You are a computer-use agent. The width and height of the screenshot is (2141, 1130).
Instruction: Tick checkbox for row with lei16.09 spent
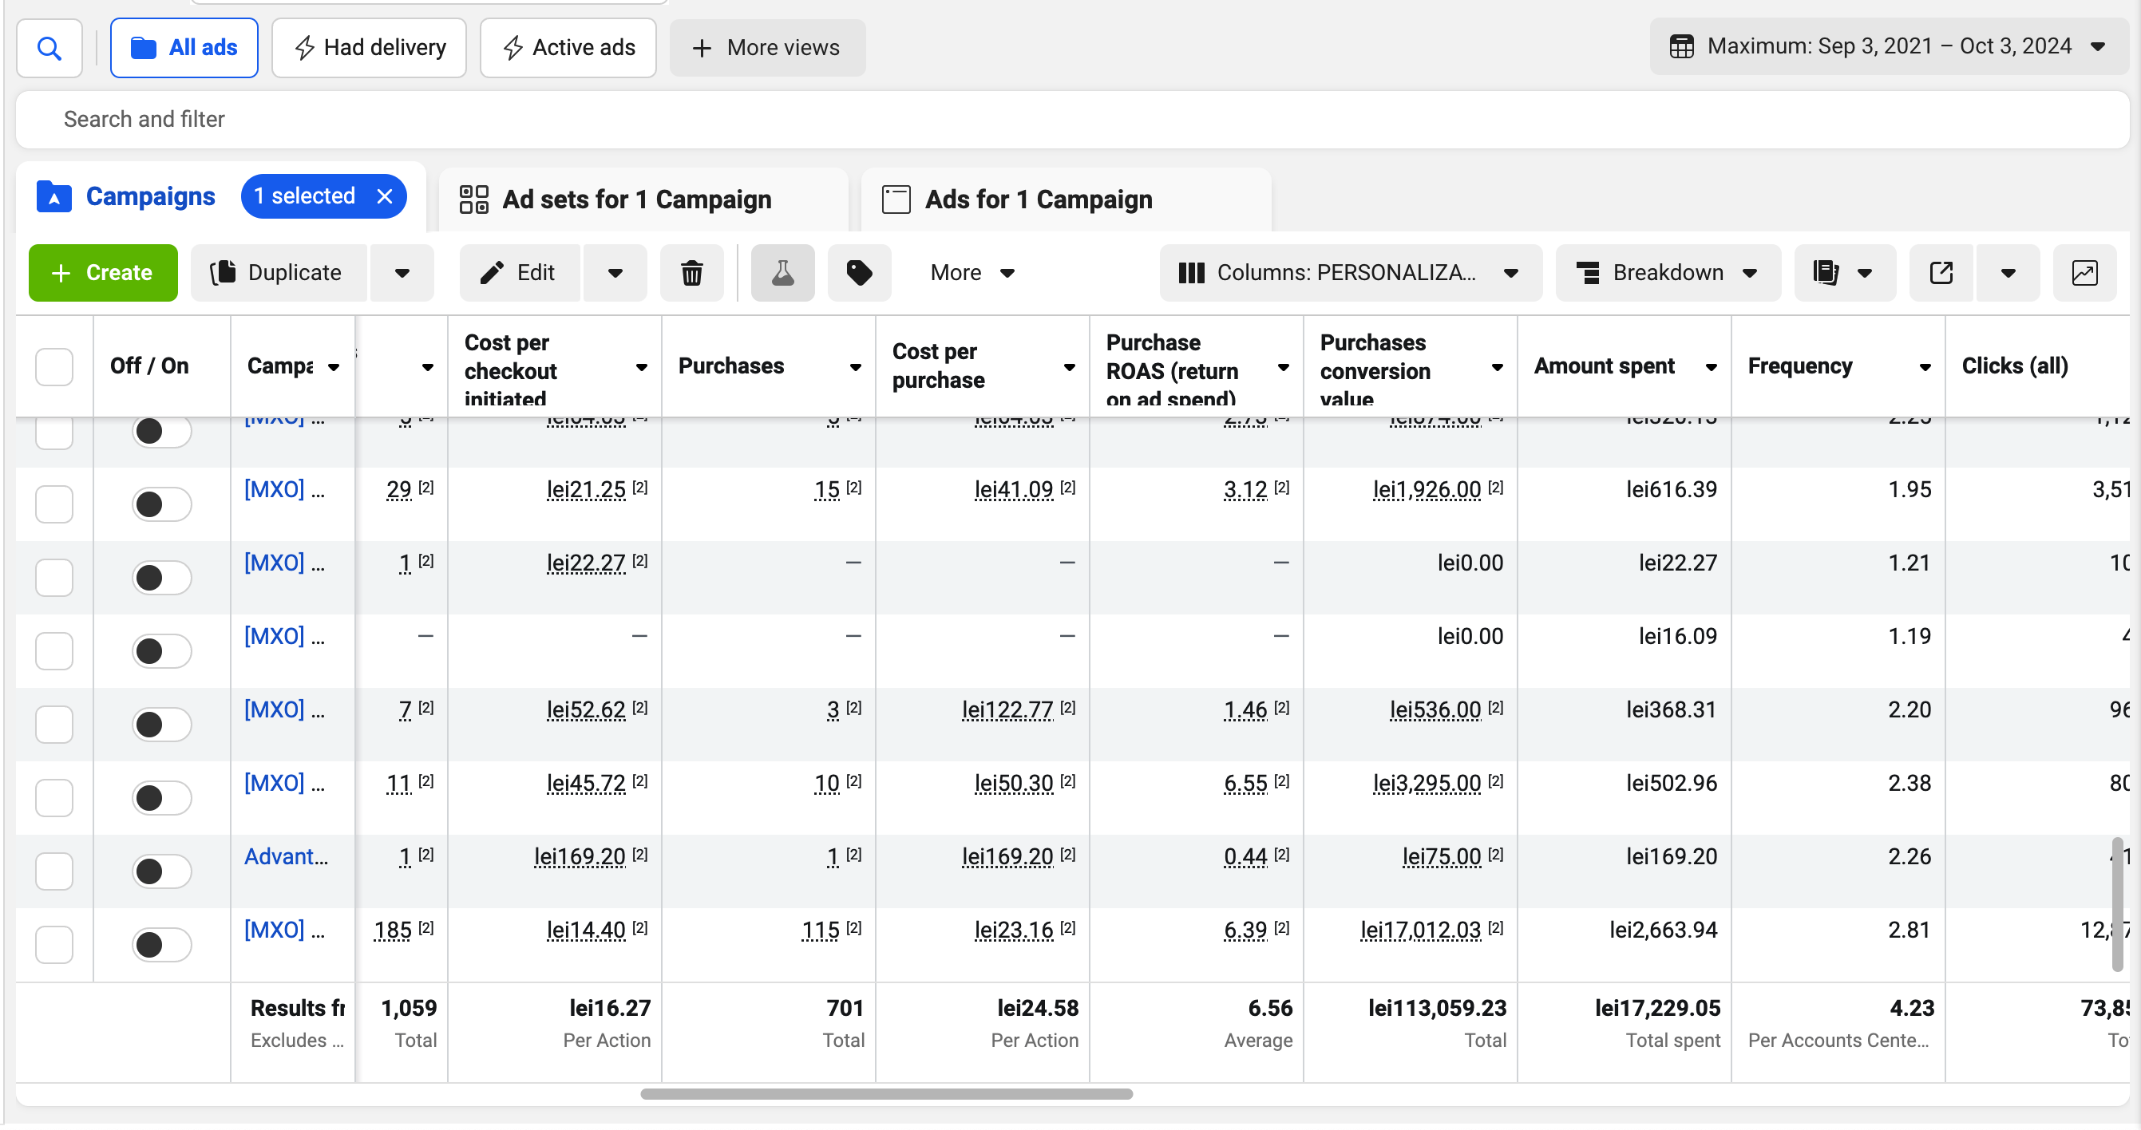(54, 650)
